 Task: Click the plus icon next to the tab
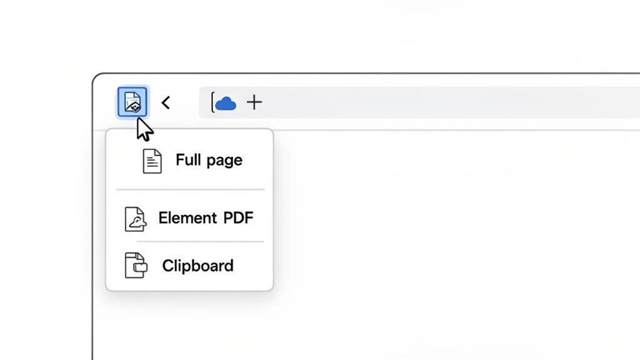coord(254,102)
